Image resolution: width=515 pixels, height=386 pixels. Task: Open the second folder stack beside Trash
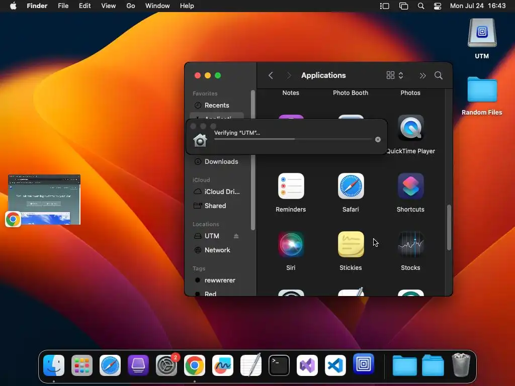[433, 365]
